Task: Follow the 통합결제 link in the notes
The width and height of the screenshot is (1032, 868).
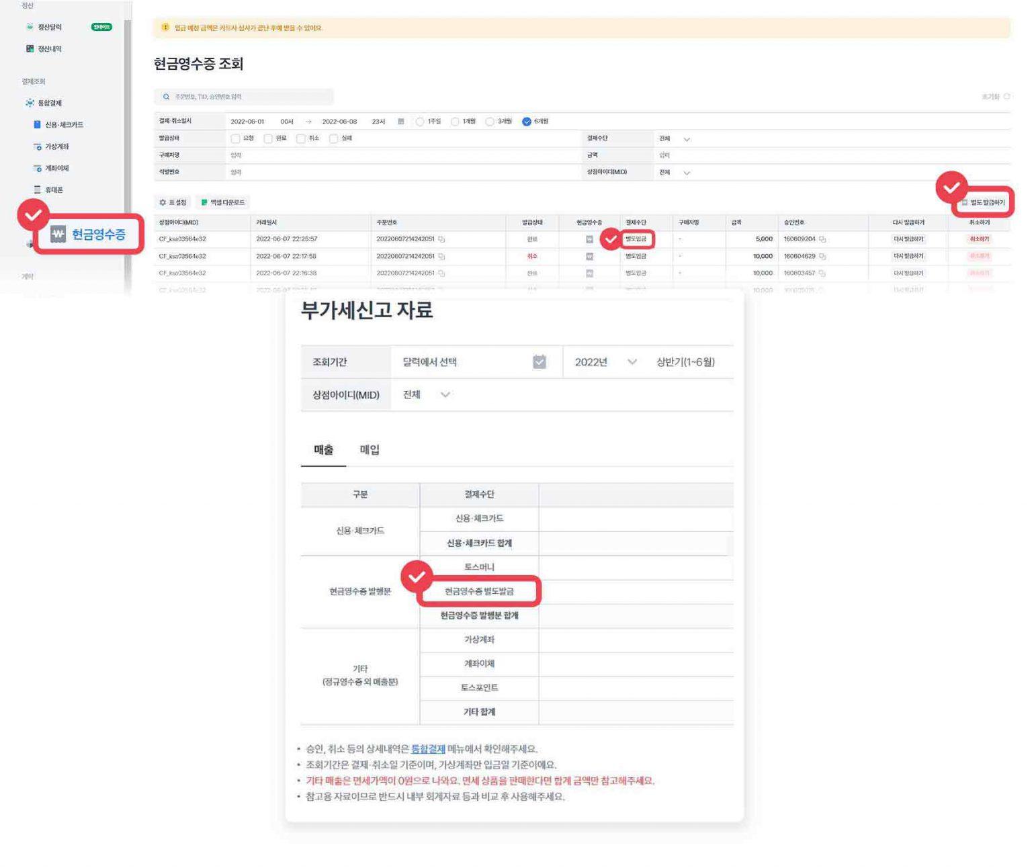Action: (428, 749)
